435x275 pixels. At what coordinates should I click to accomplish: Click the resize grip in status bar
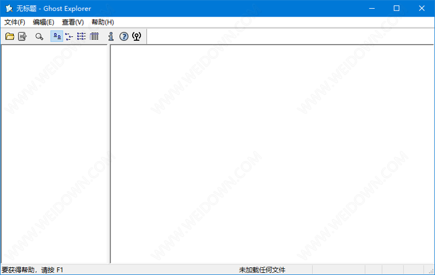tap(431, 271)
